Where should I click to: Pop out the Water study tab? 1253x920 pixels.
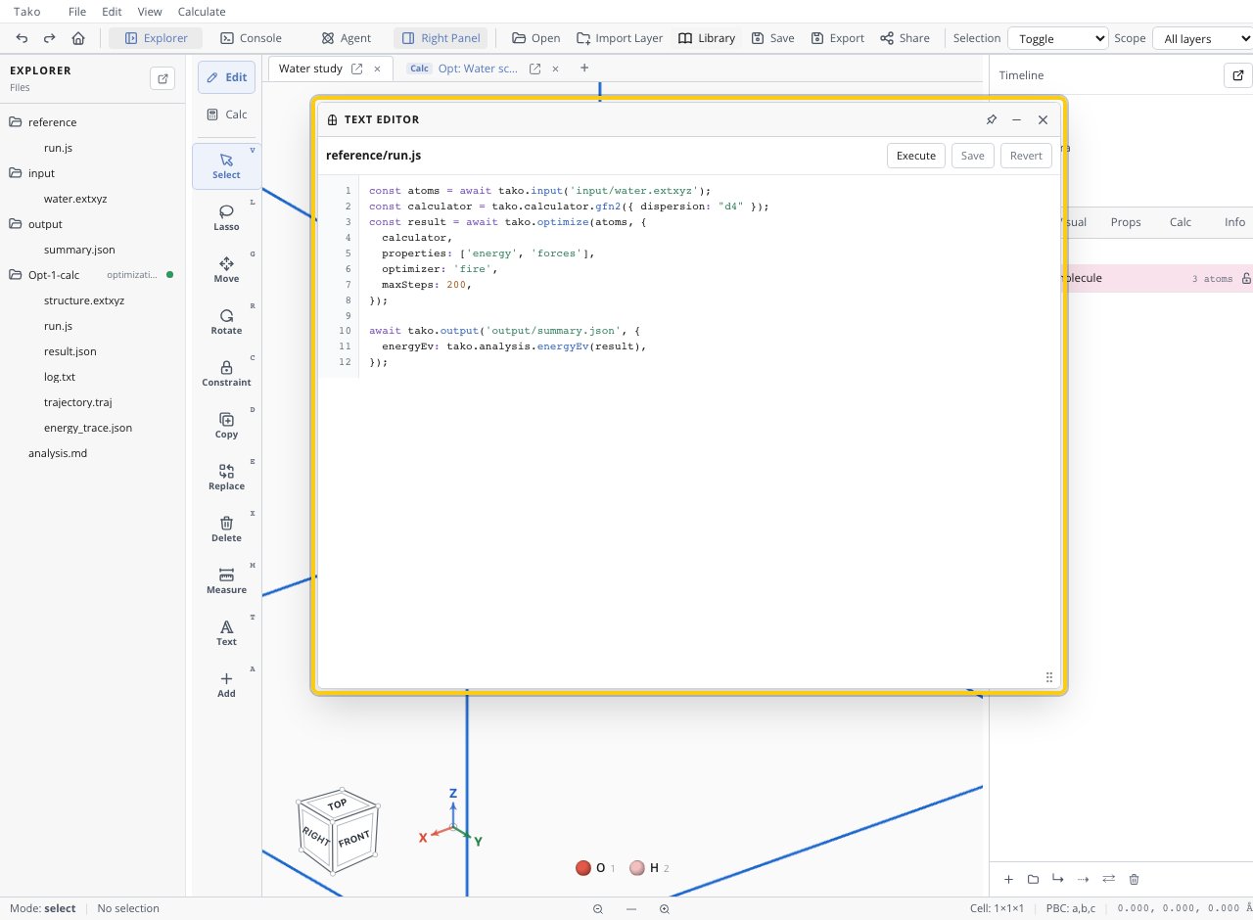tap(357, 69)
